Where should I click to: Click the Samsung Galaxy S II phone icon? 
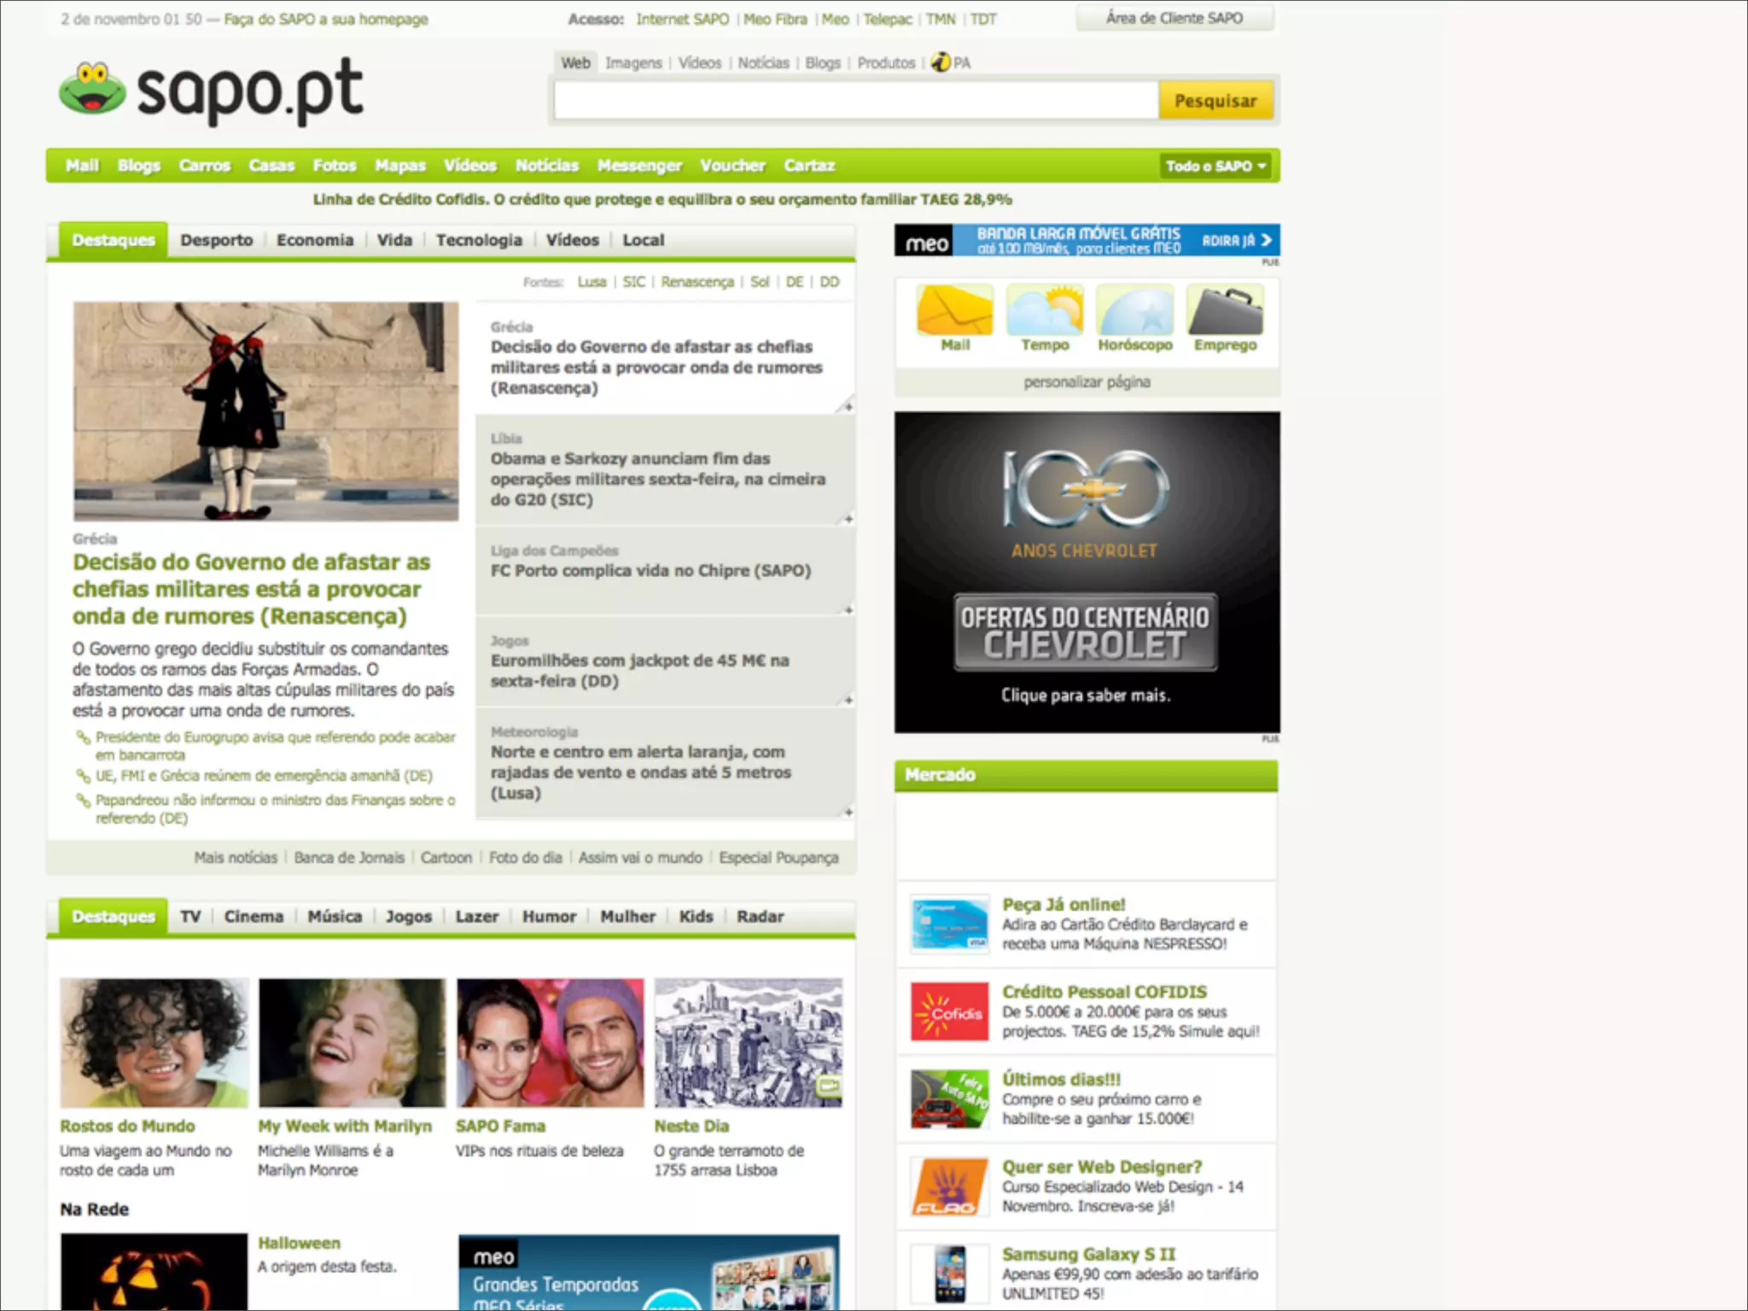pyautogui.click(x=949, y=1273)
